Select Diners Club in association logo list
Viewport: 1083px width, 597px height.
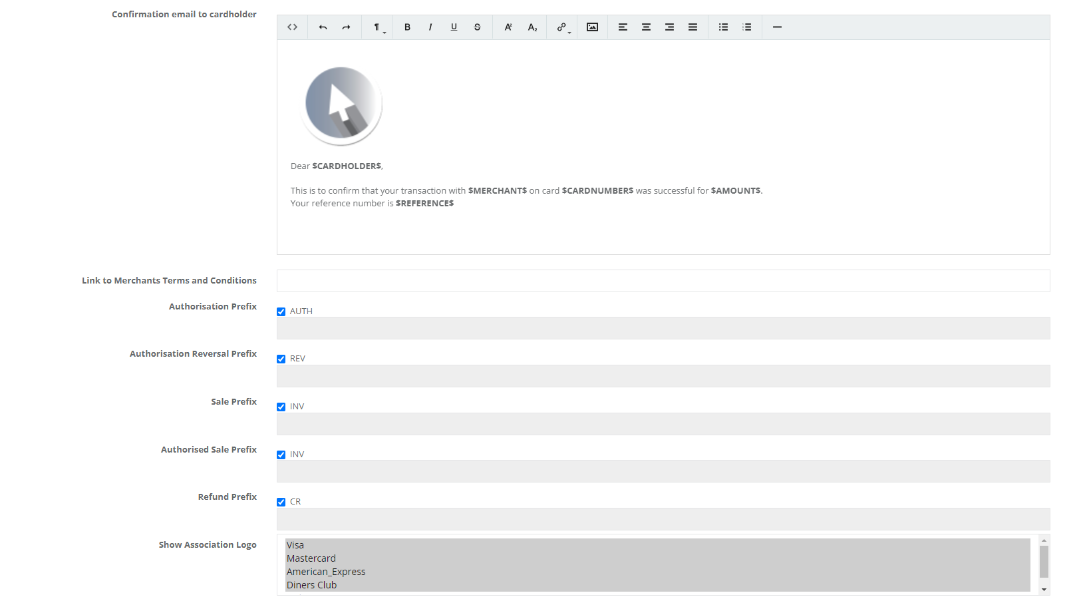pyautogui.click(x=658, y=585)
